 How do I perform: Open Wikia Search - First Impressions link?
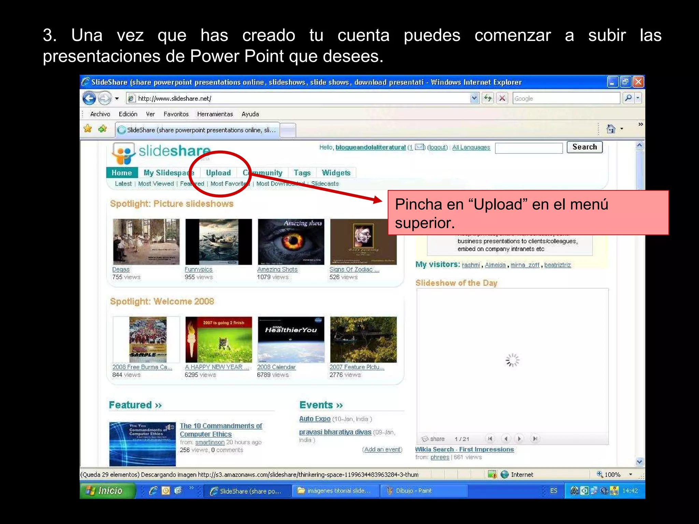coord(465,450)
